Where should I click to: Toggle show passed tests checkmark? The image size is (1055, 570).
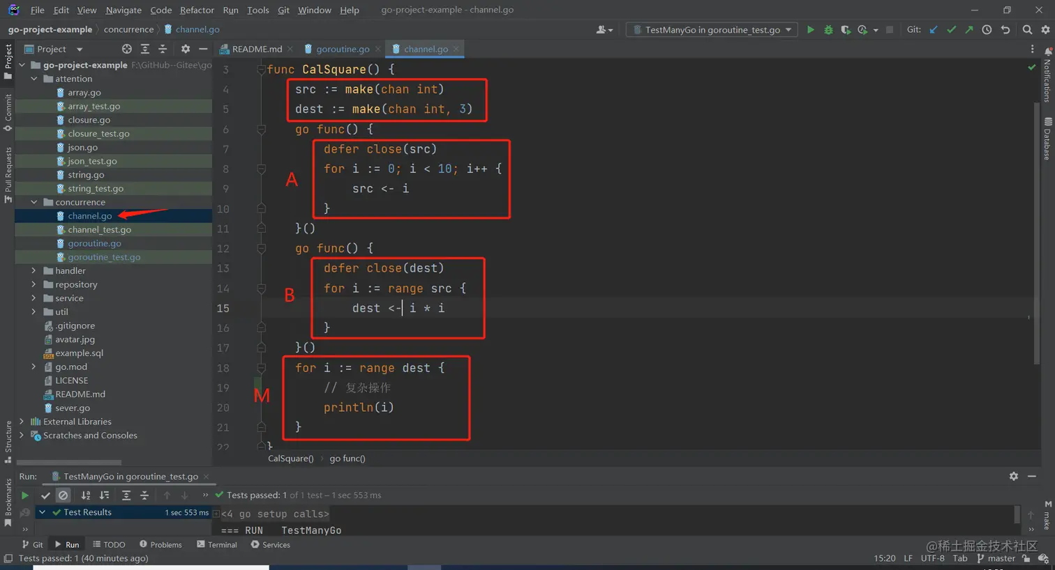(45, 495)
